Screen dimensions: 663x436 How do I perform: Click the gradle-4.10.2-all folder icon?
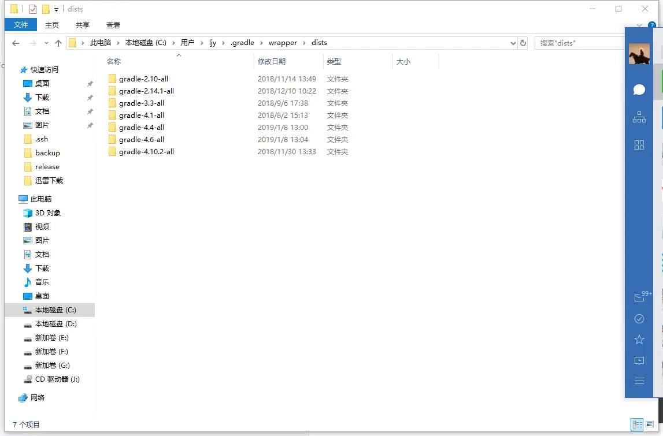coord(112,152)
